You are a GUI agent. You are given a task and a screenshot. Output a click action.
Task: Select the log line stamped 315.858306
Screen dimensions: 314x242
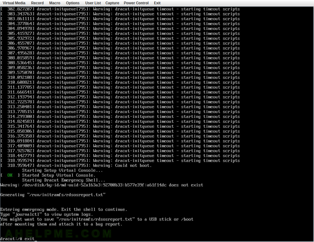(120, 131)
